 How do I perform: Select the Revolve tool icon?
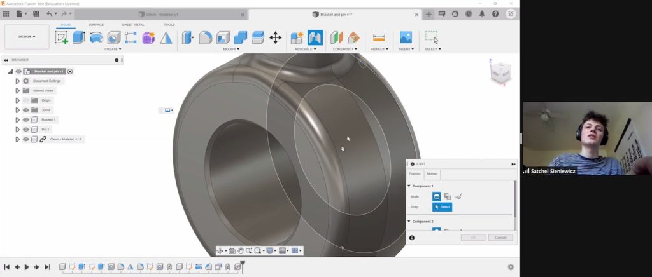[96, 37]
